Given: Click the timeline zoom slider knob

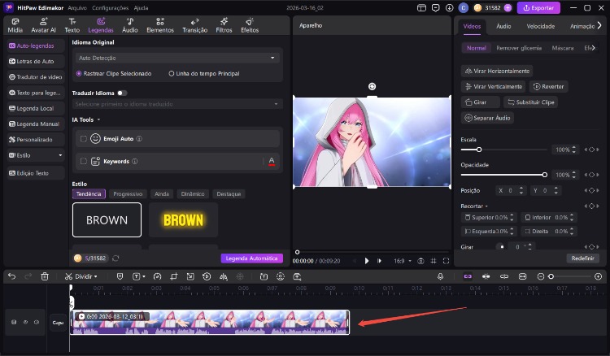Looking at the screenshot, I should 551,276.
